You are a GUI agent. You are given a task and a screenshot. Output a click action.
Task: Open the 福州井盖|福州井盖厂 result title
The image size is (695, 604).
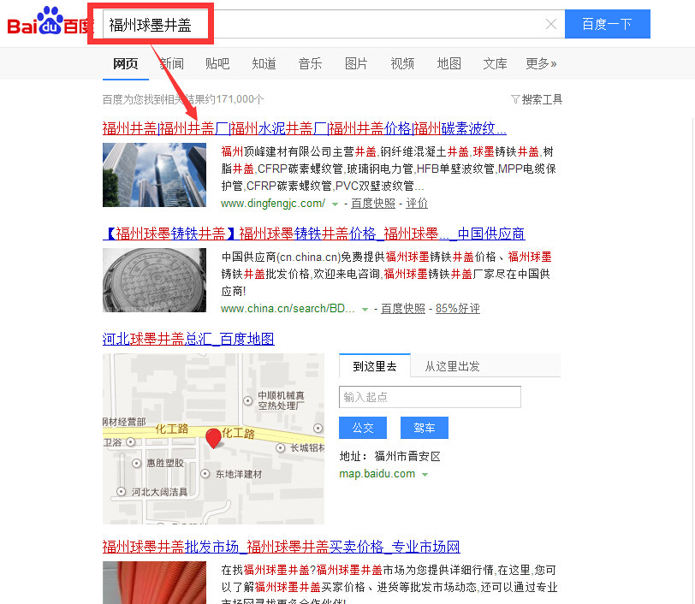click(x=305, y=128)
